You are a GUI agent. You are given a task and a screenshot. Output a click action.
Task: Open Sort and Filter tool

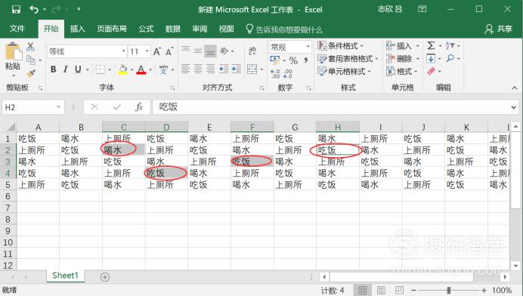tap(450, 45)
